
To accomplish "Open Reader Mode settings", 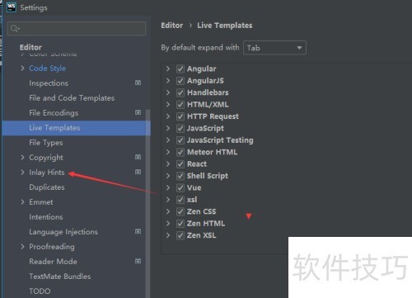I will [53, 262].
